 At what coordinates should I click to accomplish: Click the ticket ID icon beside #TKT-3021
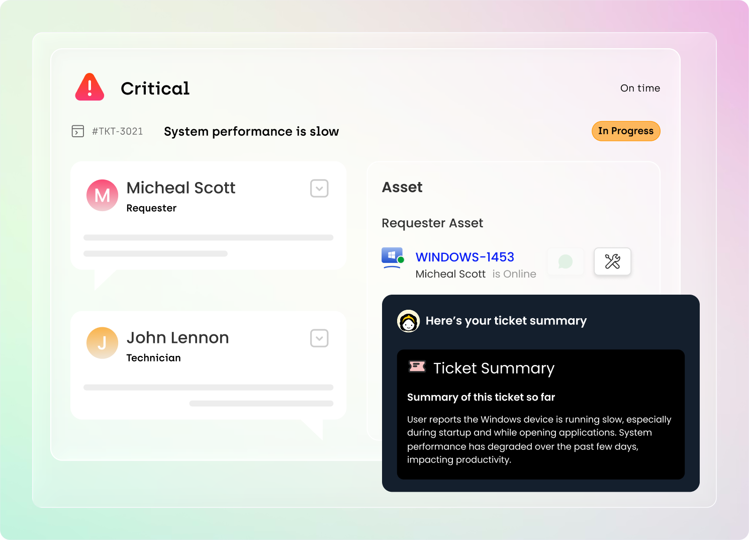pos(78,131)
